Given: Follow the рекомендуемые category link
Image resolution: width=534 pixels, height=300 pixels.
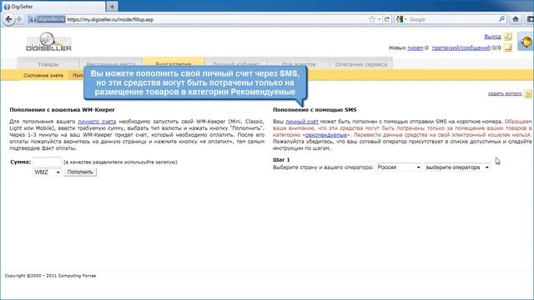Looking at the screenshot, I should pyautogui.click(x=326, y=135).
